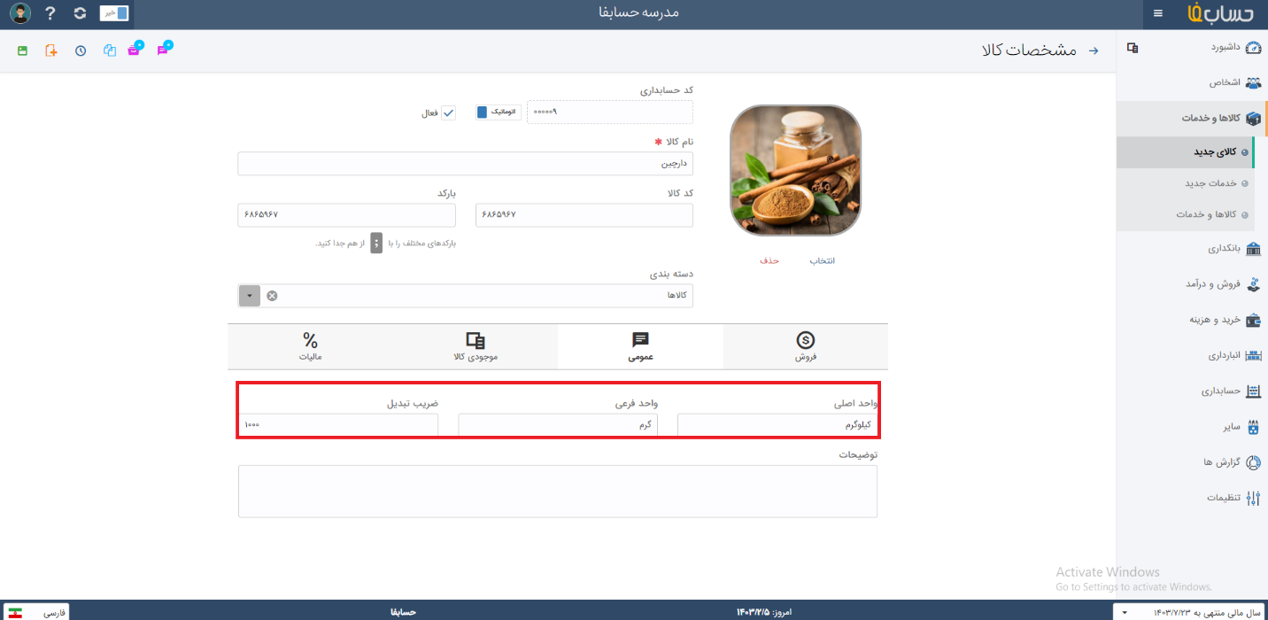Viewport: 1268px width, 620px height.
Task: Click حذف to remove product image
Action: tap(769, 260)
